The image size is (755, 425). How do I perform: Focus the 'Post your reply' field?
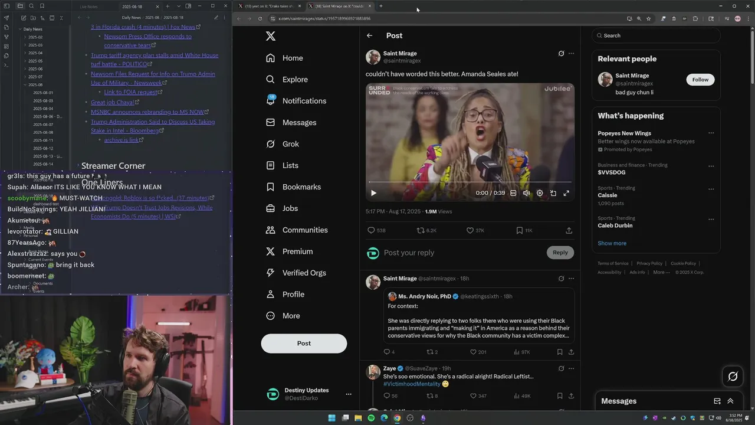pyautogui.click(x=463, y=253)
